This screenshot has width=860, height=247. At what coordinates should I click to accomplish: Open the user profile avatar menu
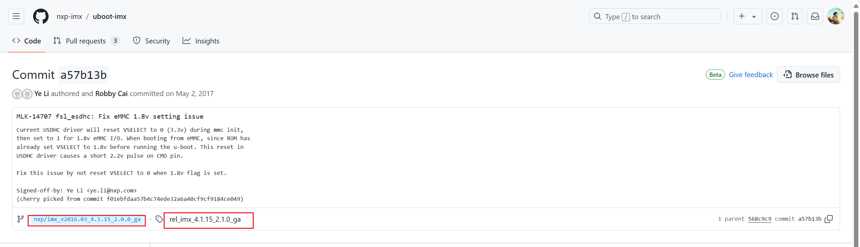(836, 16)
